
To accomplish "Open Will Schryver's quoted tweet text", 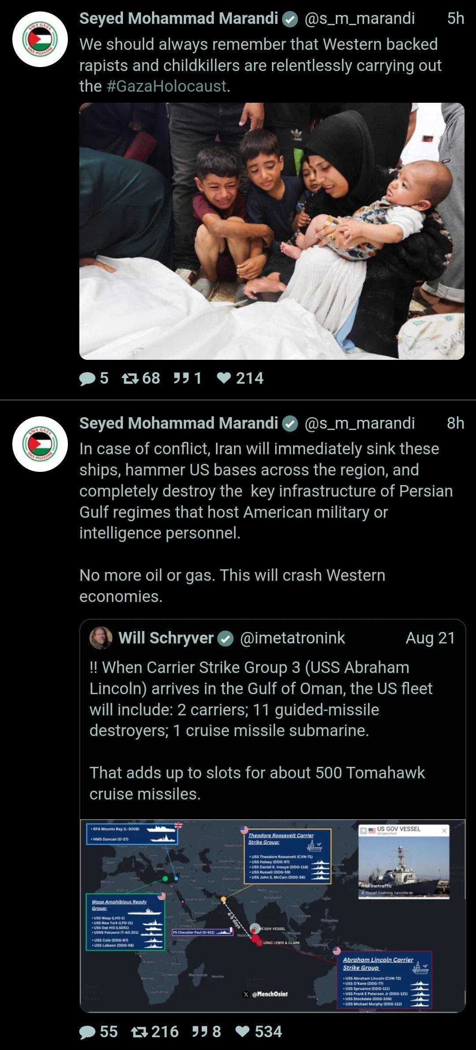I will [x=261, y=730].
